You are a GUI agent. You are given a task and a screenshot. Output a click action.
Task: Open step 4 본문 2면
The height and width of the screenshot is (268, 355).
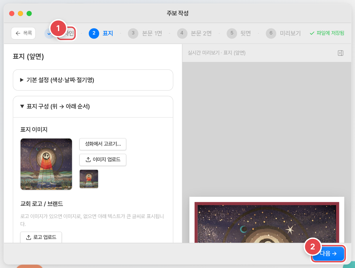click(194, 33)
